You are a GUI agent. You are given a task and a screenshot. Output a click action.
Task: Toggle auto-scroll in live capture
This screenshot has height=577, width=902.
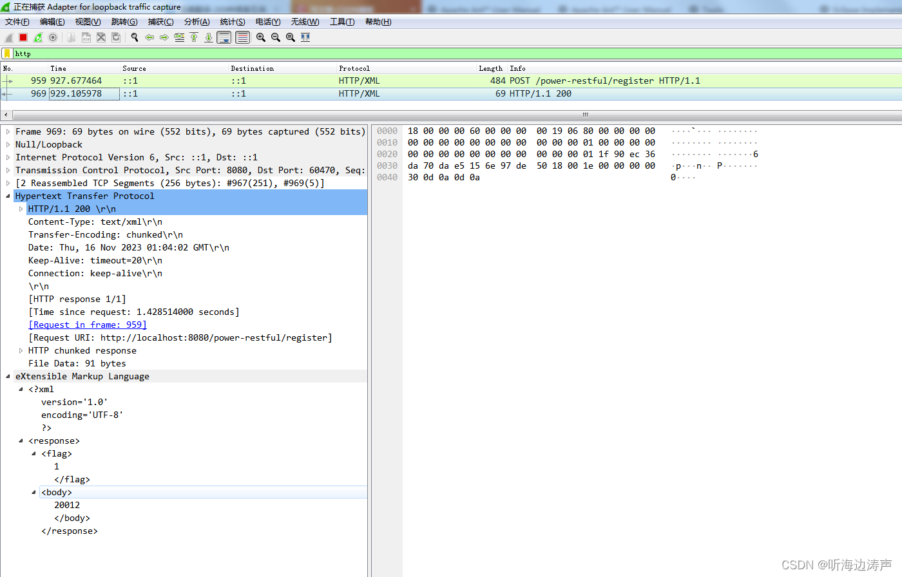click(224, 37)
